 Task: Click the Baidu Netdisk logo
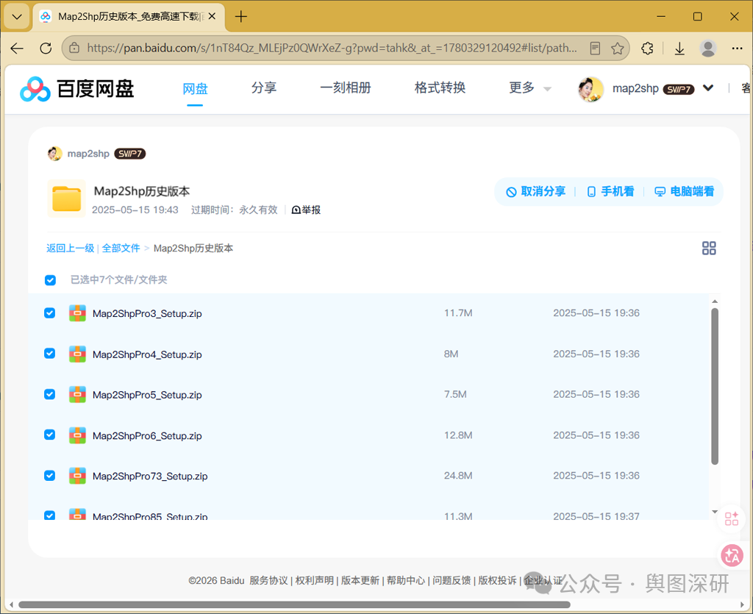(x=76, y=89)
